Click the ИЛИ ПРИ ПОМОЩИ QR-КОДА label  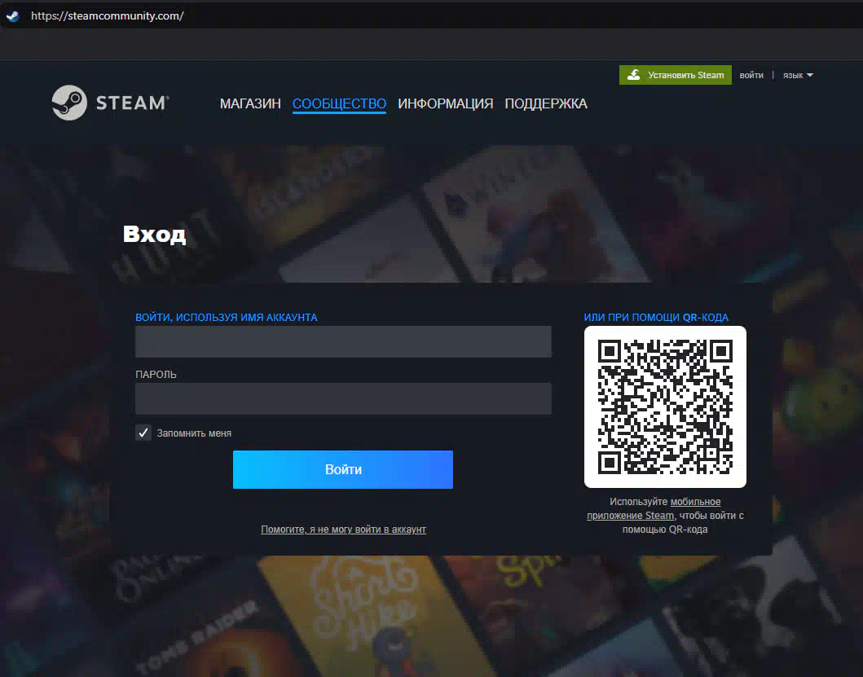656,318
